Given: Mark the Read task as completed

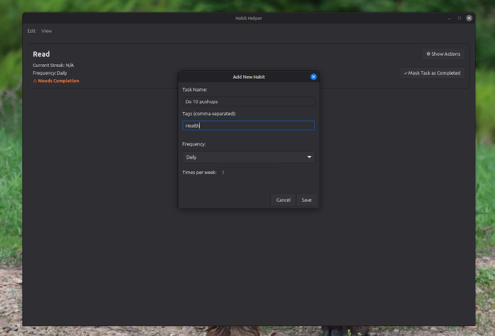Looking at the screenshot, I should point(432,73).
